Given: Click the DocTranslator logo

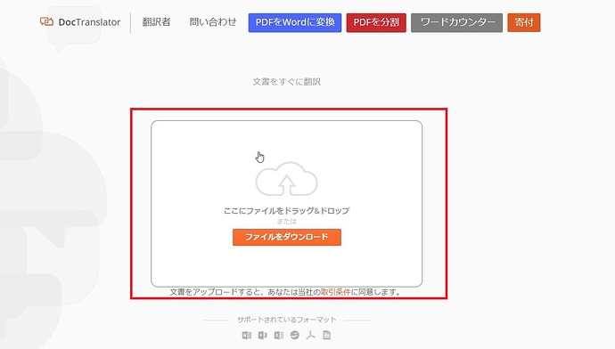Looking at the screenshot, I should tap(80, 22).
